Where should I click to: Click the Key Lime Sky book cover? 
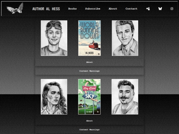tap(89, 97)
